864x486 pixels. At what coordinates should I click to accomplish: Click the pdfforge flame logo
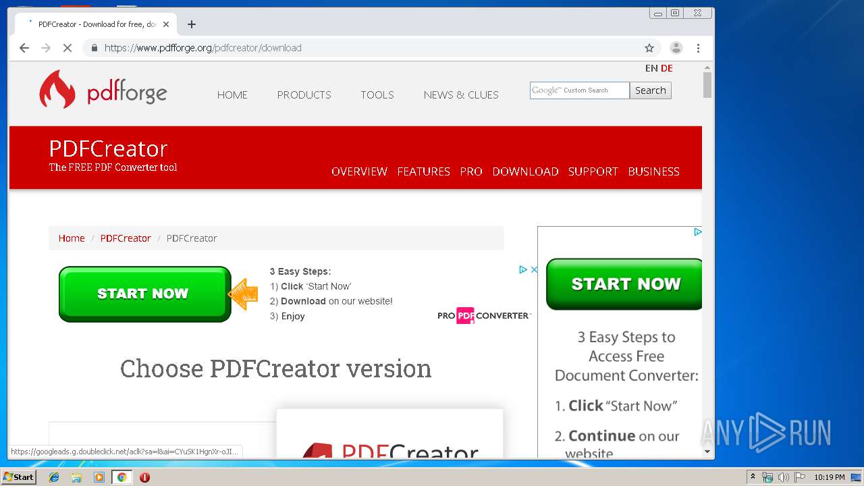coord(57,89)
